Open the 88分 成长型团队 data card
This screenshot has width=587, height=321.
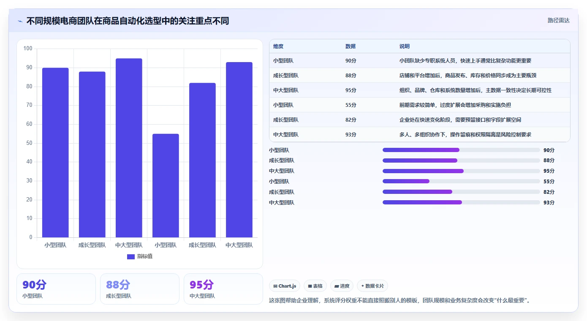(x=140, y=289)
